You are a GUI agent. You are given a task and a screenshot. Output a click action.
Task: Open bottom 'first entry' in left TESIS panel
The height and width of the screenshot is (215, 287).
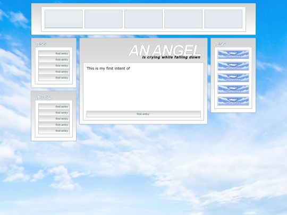(54, 78)
